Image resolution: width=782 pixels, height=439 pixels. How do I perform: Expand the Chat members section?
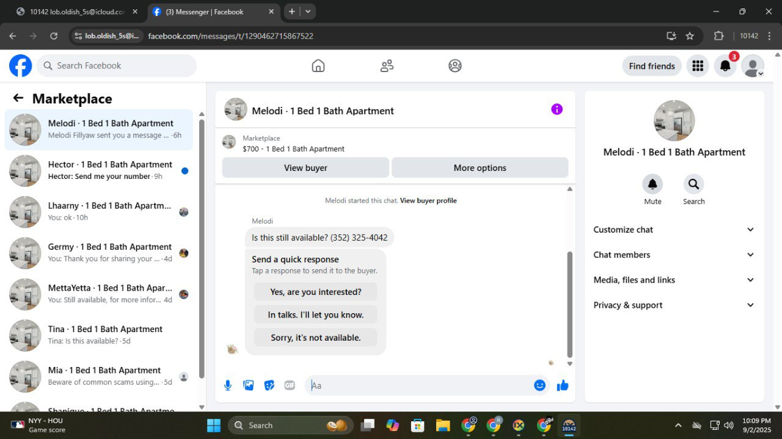tap(674, 255)
